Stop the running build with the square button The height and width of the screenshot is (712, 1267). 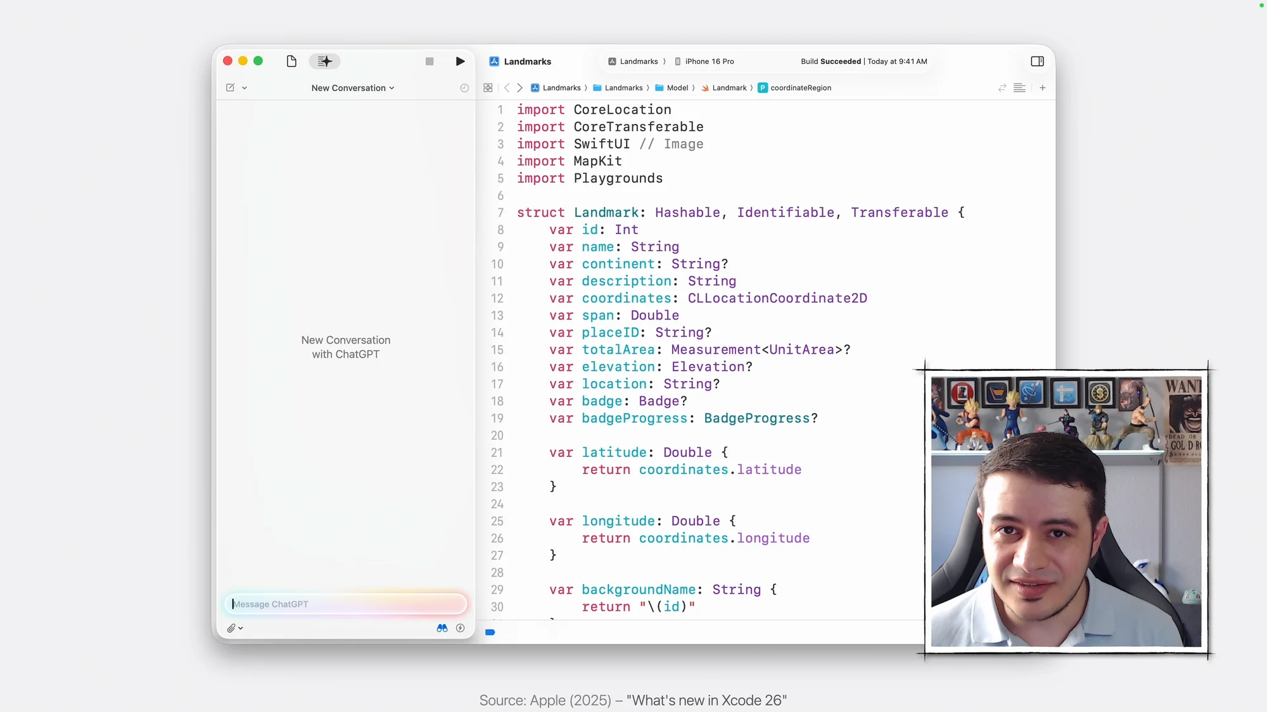pyautogui.click(x=429, y=61)
